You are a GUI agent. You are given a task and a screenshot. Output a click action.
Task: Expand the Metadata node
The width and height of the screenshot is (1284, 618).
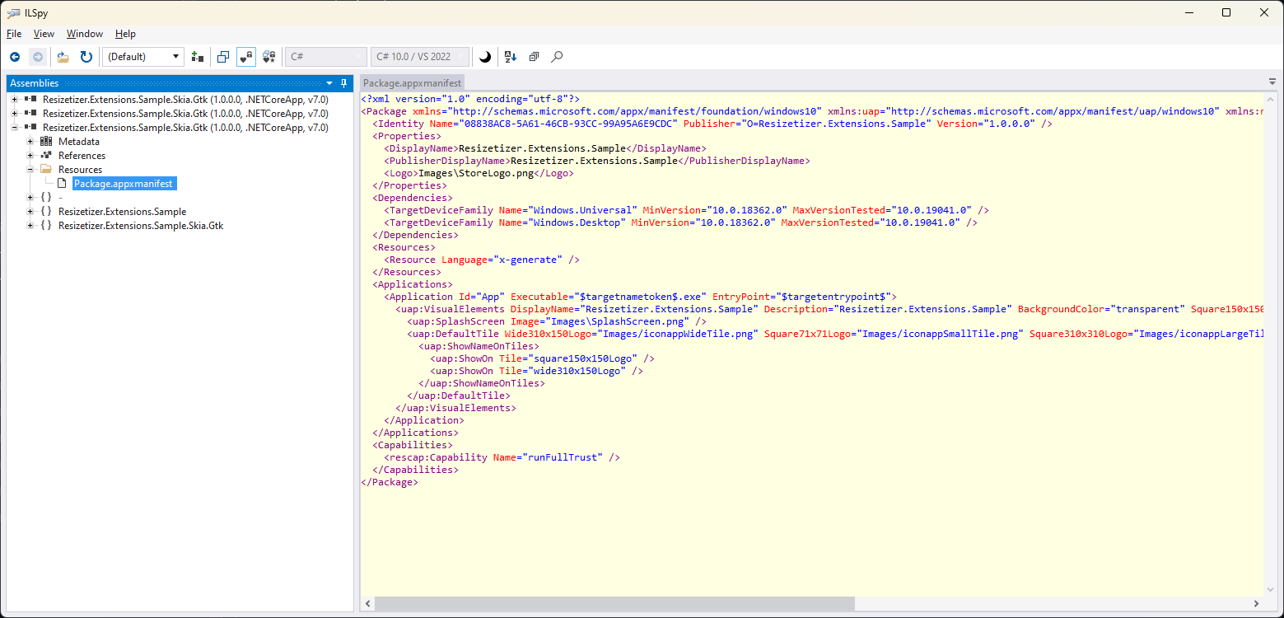28,141
